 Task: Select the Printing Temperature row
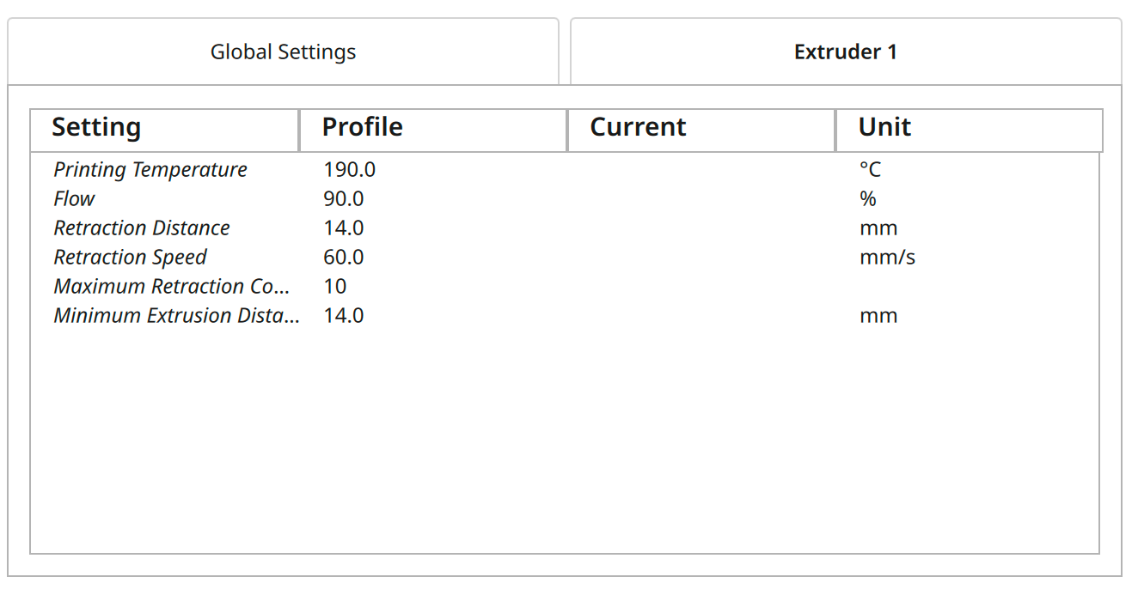pyautogui.click(x=565, y=170)
